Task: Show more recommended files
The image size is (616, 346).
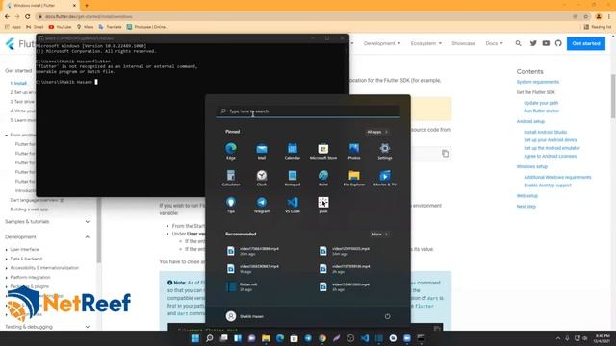Action: (x=379, y=235)
